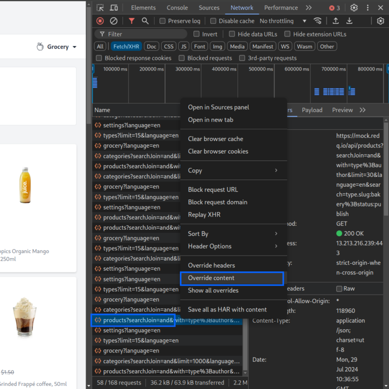The image size is (389, 389).
Task: Switch to the Console tab
Action: coord(177,8)
